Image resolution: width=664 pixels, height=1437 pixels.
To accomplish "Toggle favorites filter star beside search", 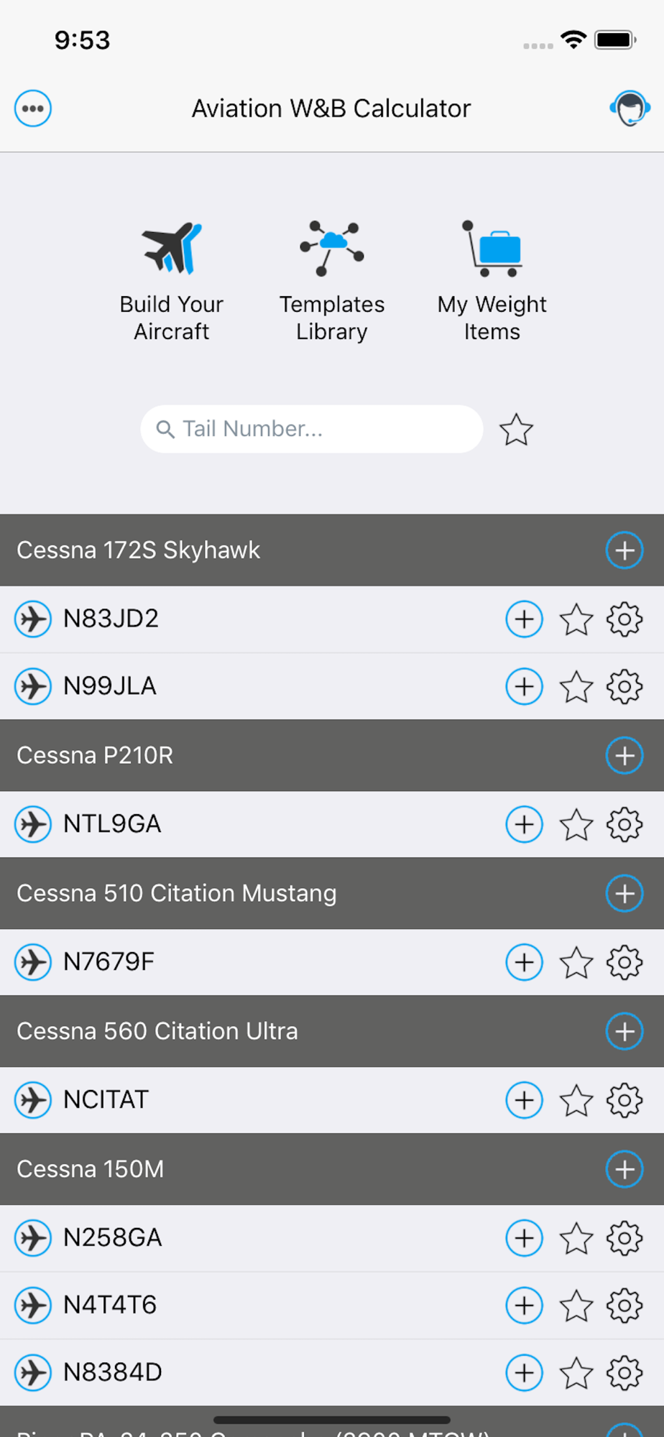I will point(516,430).
